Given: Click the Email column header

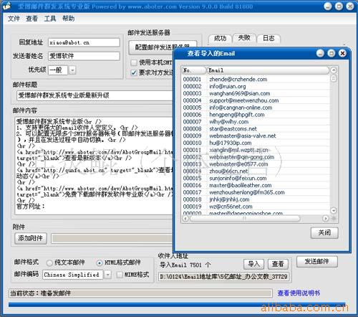Looking at the screenshot, I should pyautogui.click(x=268, y=70).
